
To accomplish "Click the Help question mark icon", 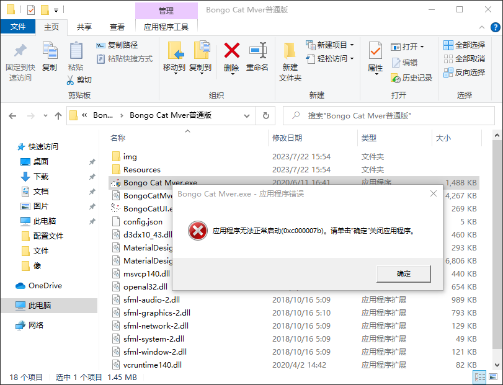I will [495, 27].
